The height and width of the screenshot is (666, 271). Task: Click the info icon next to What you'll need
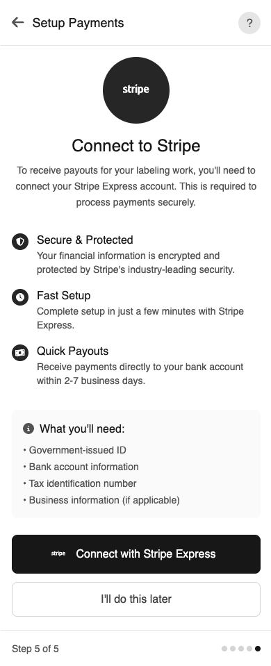[28, 428]
